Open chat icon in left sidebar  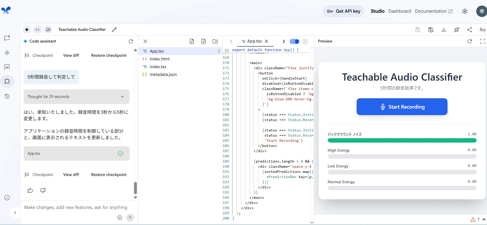(7, 38)
